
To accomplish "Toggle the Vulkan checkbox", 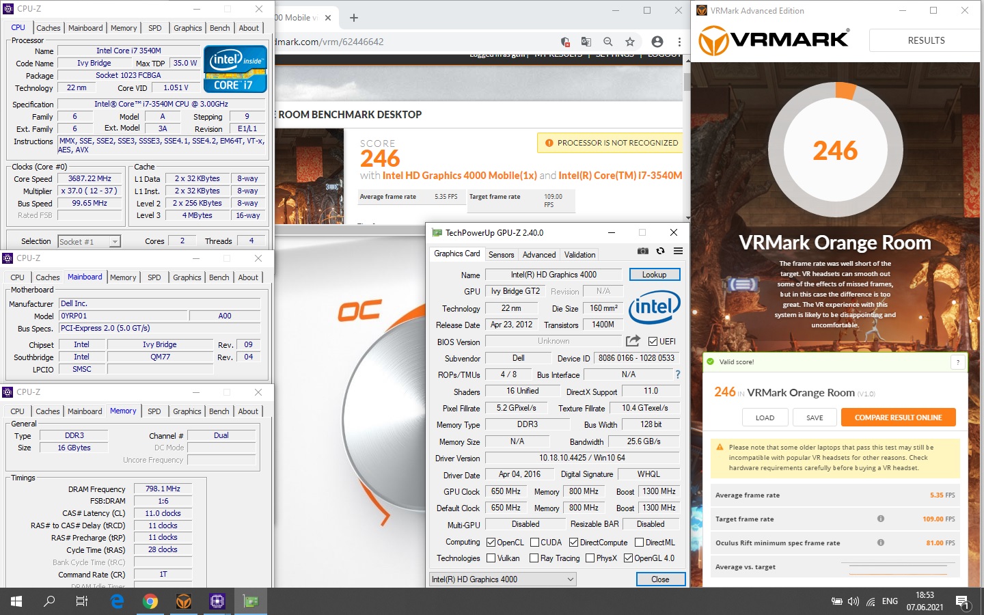I will (491, 558).
